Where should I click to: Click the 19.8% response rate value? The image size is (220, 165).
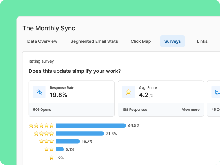(58, 95)
